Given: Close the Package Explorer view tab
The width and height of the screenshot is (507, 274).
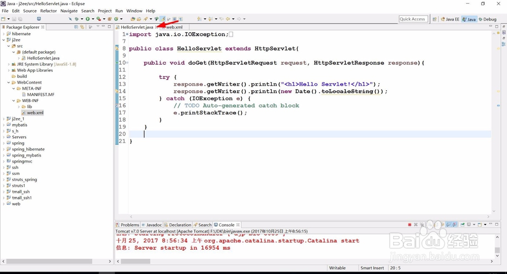Looking at the screenshot, I should [43, 27].
